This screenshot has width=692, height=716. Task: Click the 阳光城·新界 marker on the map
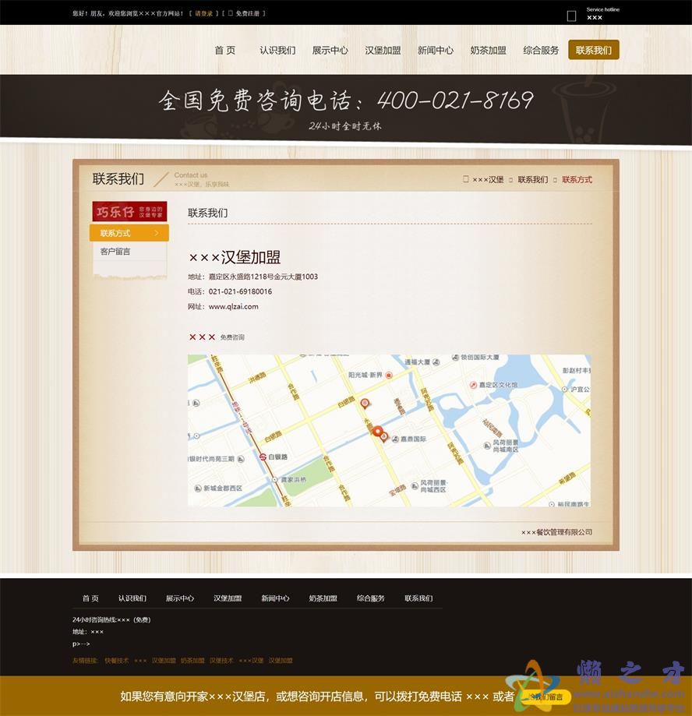pos(389,375)
